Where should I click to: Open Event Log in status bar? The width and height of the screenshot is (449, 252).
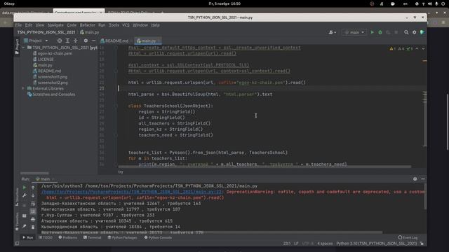click(408, 237)
